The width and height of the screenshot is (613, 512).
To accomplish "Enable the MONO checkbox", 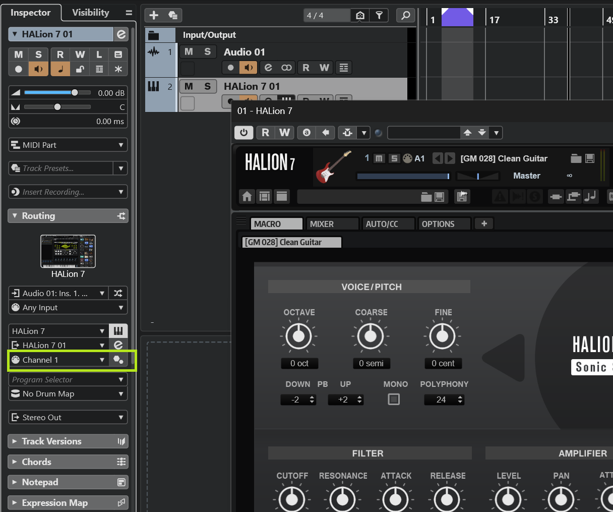I will [x=394, y=399].
